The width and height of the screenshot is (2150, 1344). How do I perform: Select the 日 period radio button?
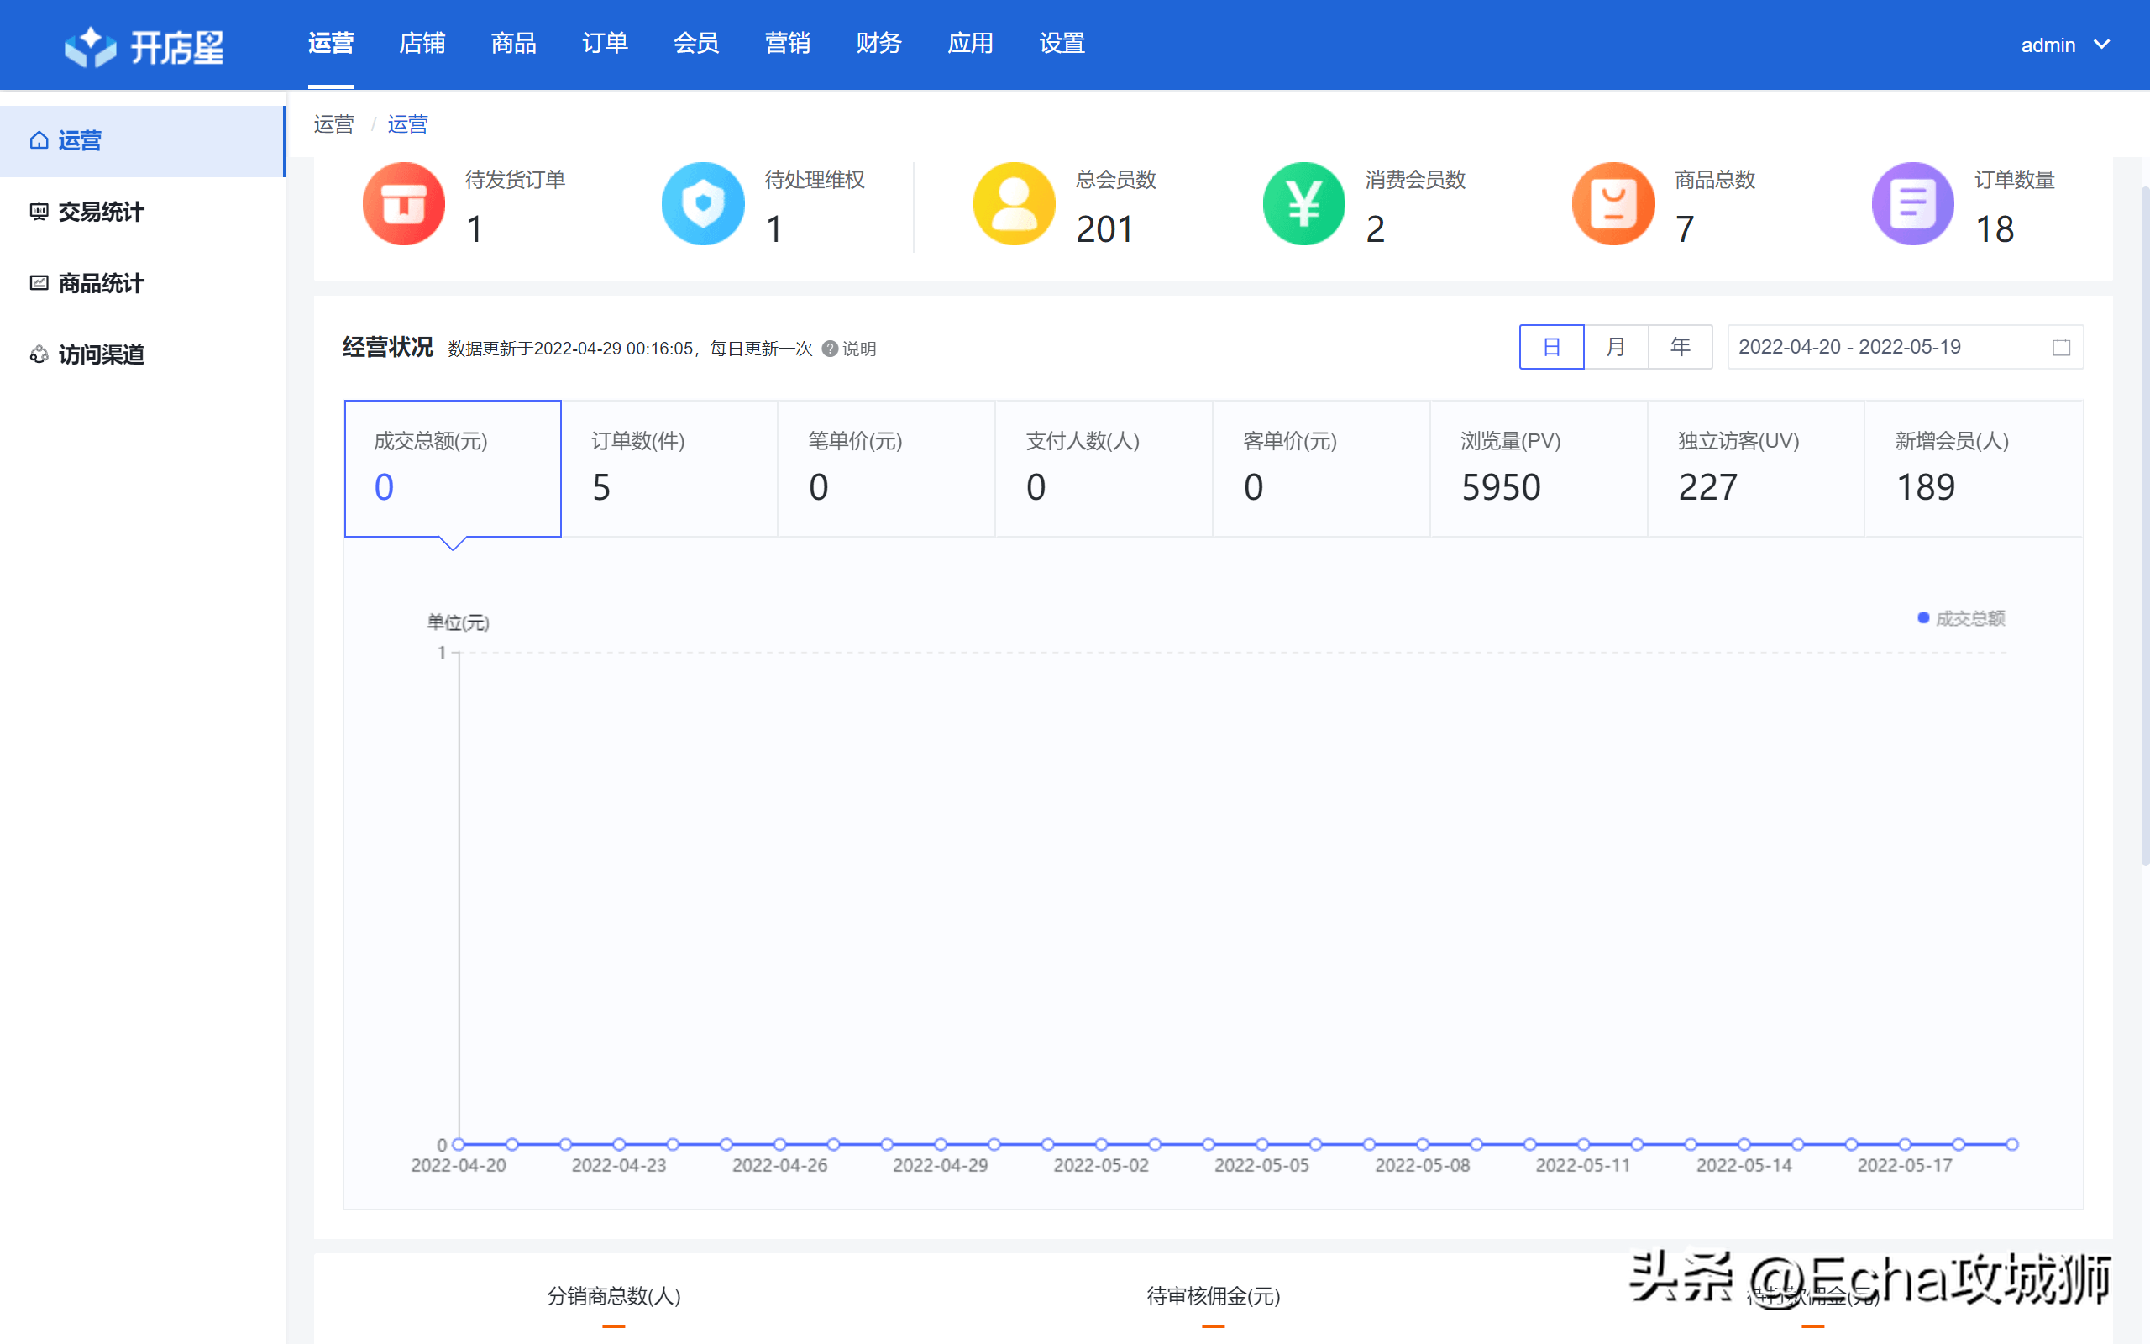pos(1551,347)
